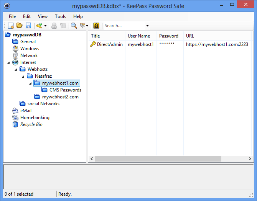Viewport: 257px width, 201px height.
Task: Open the Help menu
Action: [78, 16]
